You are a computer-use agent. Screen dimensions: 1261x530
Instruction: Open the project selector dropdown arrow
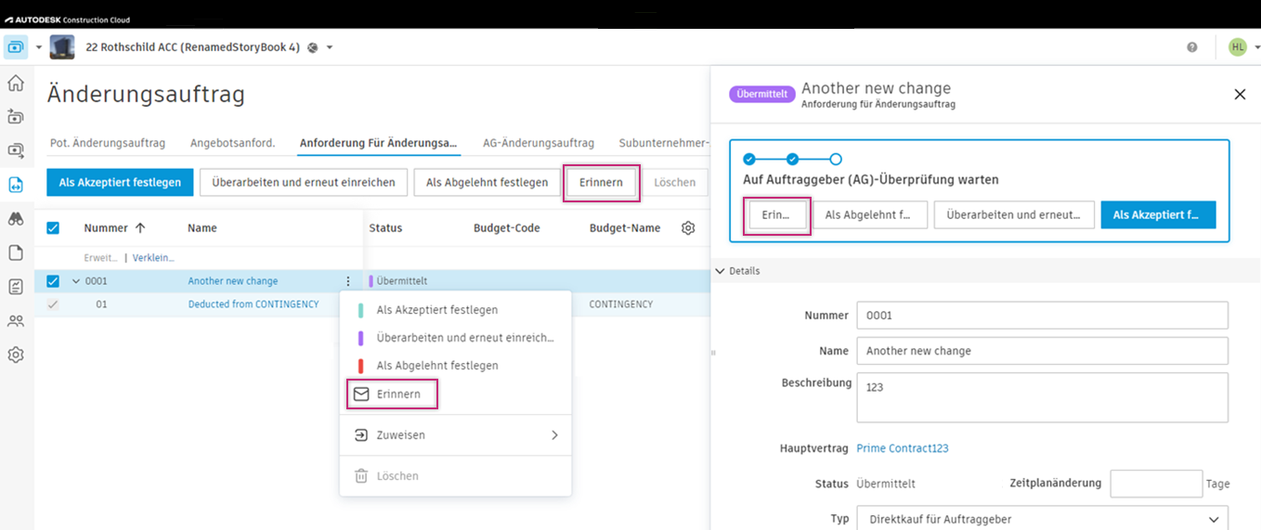point(330,47)
